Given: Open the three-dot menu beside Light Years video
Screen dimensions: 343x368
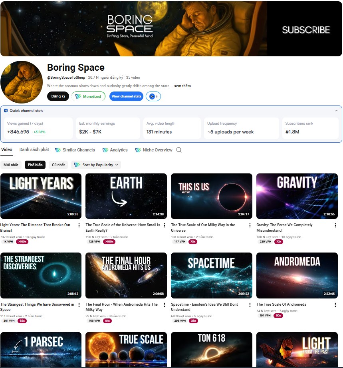Looking at the screenshot, I should click(79, 225).
